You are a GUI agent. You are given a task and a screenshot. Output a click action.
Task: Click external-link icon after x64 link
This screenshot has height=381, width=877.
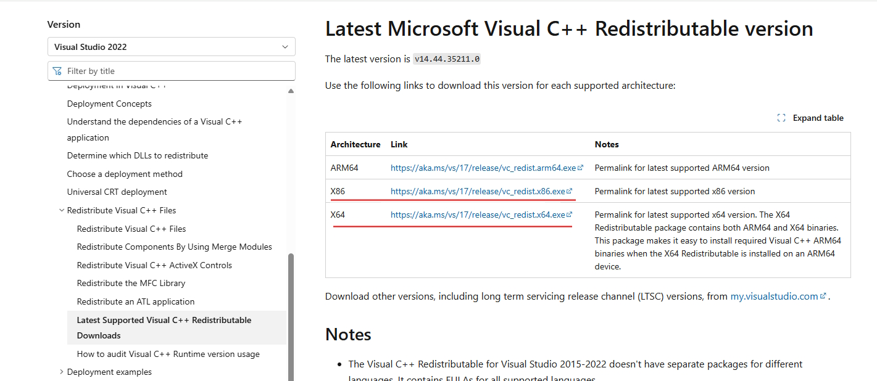pos(570,215)
